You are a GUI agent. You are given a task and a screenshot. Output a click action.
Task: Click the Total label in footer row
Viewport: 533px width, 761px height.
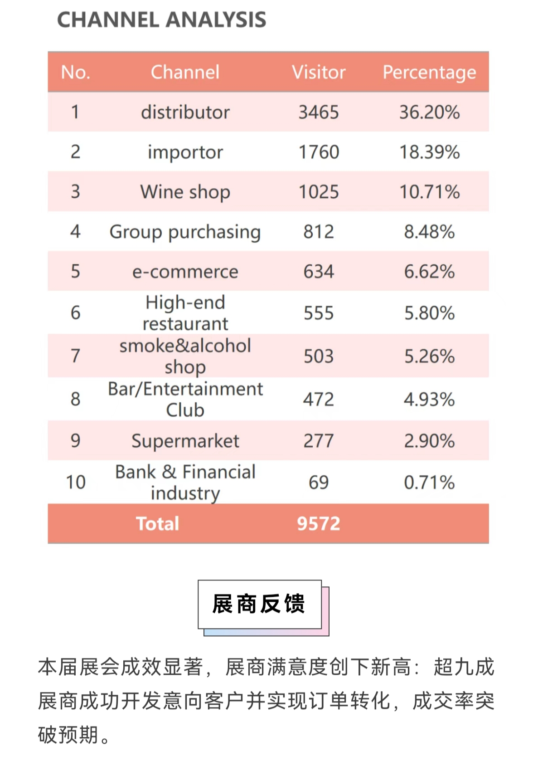(x=158, y=524)
